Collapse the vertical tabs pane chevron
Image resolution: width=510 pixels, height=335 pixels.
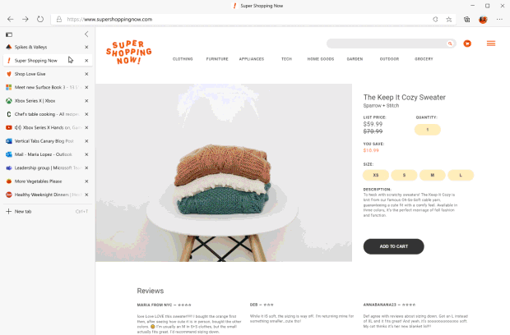click(x=86, y=34)
